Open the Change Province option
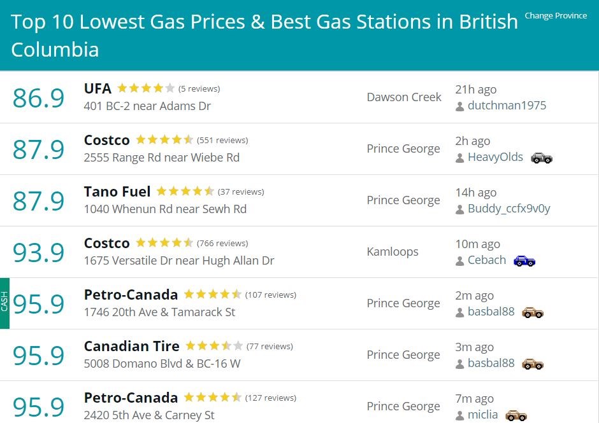Screen dimensions: 599x423 click(556, 16)
